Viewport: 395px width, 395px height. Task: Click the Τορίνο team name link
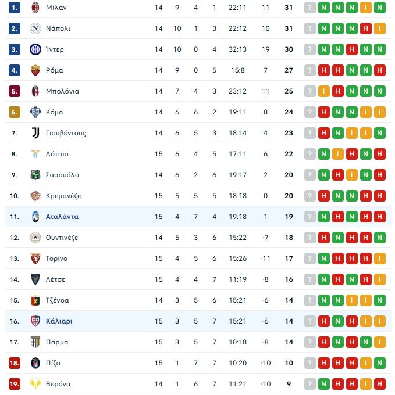click(56, 258)
